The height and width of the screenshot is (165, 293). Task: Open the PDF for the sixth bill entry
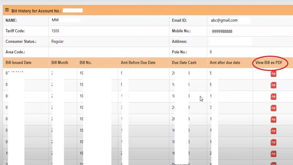[273, 131]
